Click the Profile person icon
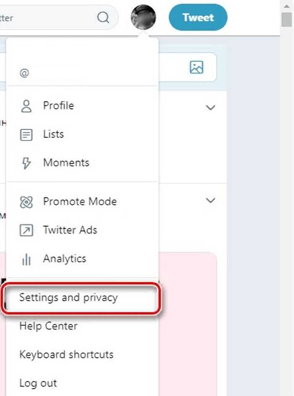Screen dimensions: 294x396 [26, 106]
